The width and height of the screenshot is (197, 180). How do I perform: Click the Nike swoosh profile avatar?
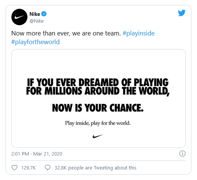coord(19,17)
